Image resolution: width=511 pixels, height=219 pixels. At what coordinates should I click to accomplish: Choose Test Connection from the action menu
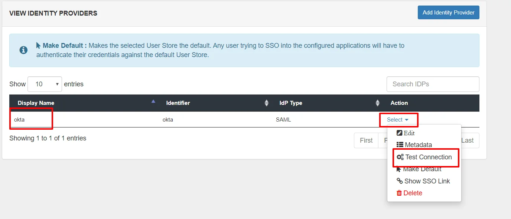click(425, 157)
